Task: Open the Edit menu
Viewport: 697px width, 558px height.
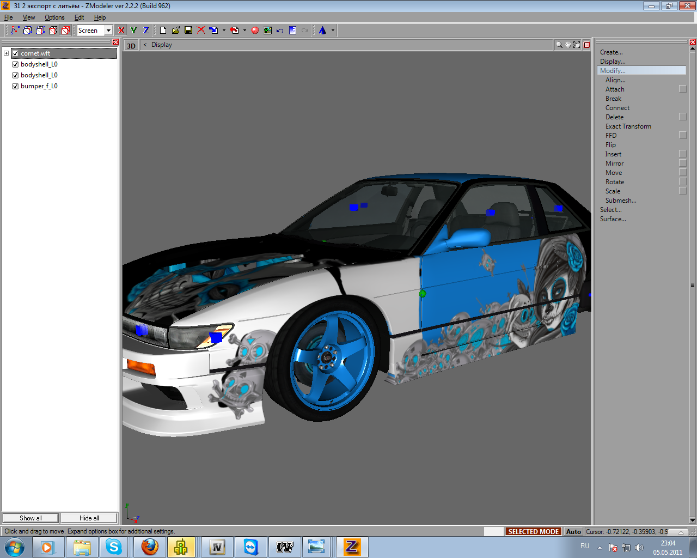Action: point(79,17)
